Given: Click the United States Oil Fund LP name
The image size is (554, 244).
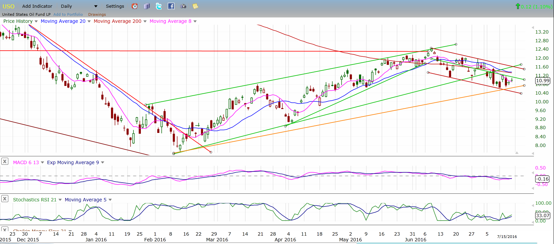Looking at the screenshot, I should click(26, 14).
